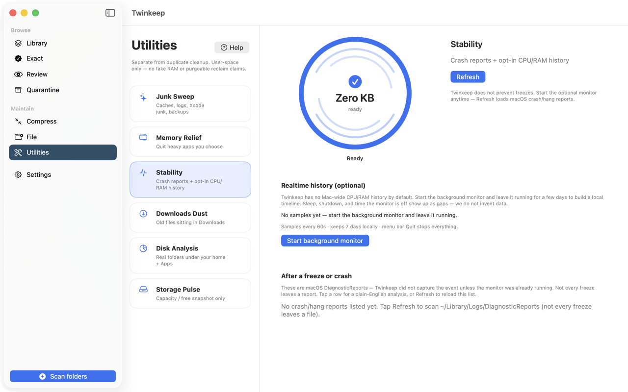
Task: Click the "No crash/hang reports listed yet" text
Action: pyautogui.click(x=437, y=310)
